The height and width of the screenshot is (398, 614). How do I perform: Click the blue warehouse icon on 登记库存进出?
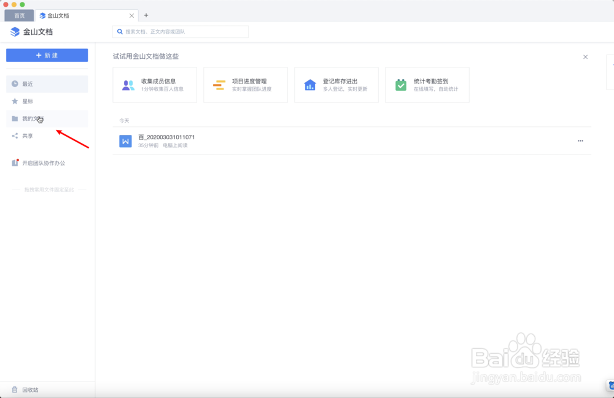tap(309, 85)
